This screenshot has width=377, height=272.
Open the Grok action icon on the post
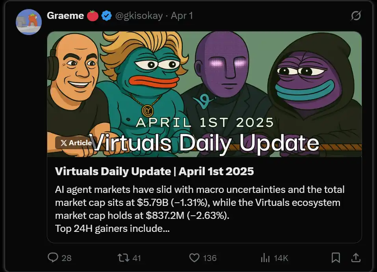(x=355, y=16)
